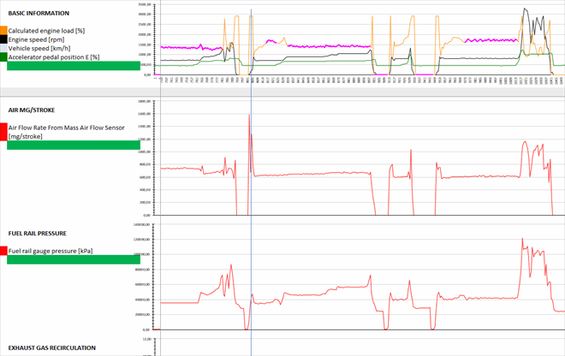Select the Accelerator pedal position E [%] label
Image resolution: width=565 pixels, height=356 pixels.
pos(53,56)
